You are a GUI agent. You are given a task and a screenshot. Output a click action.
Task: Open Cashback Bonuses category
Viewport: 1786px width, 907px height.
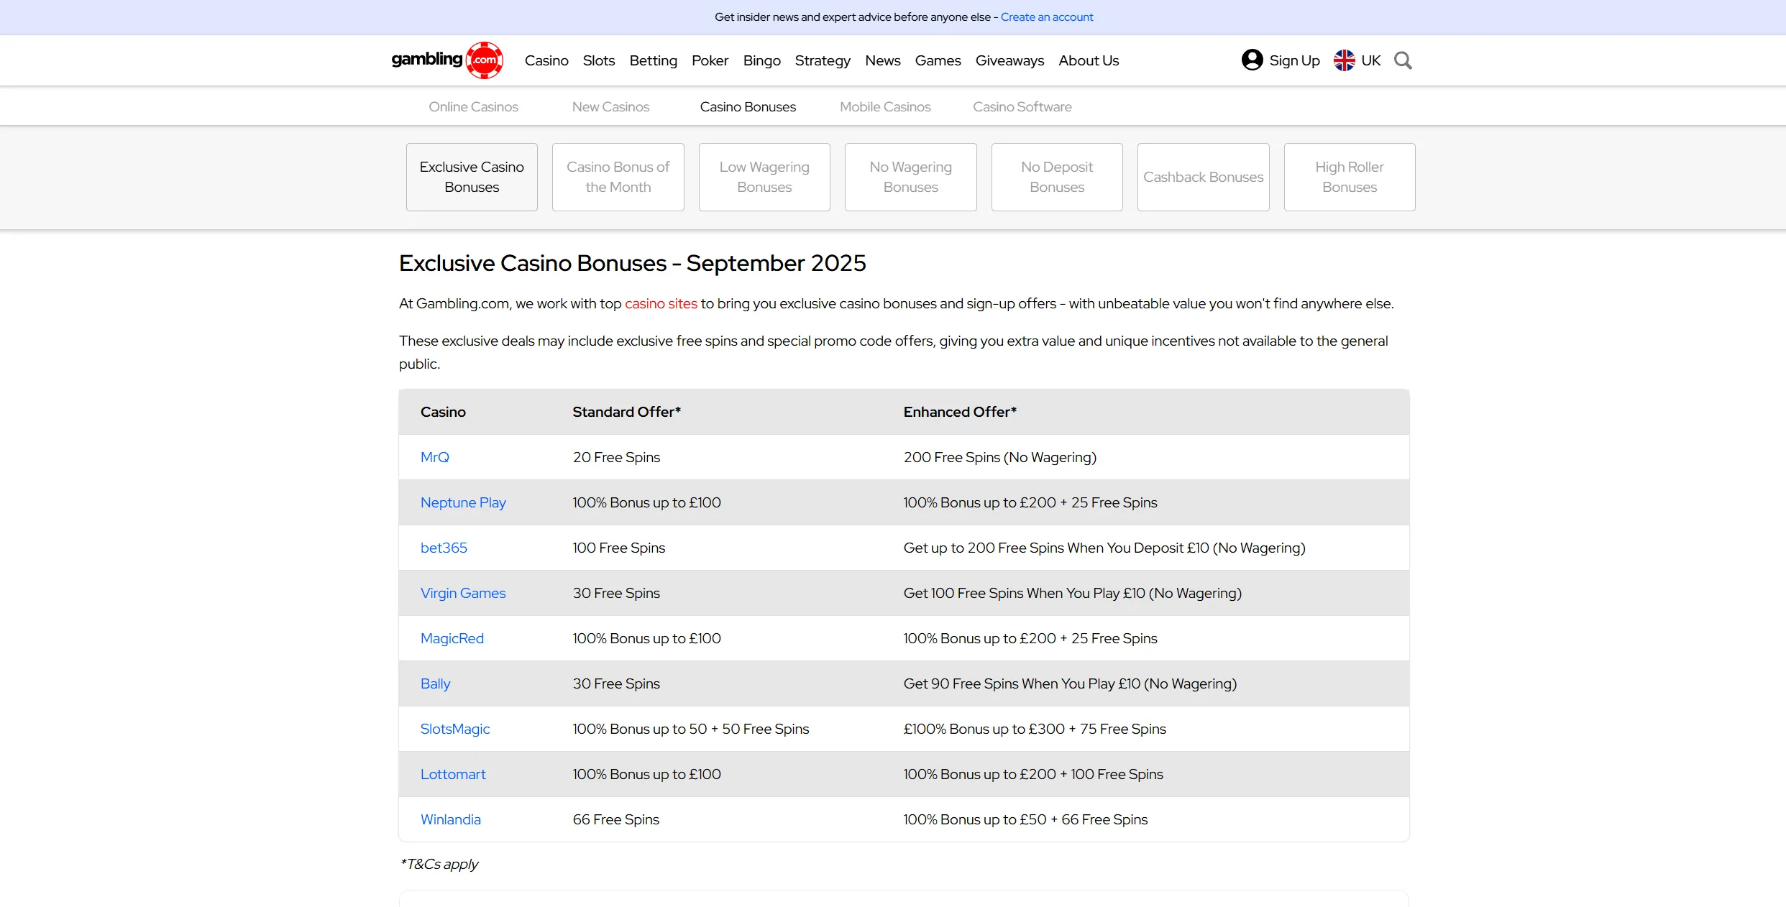pos(1203,177)
